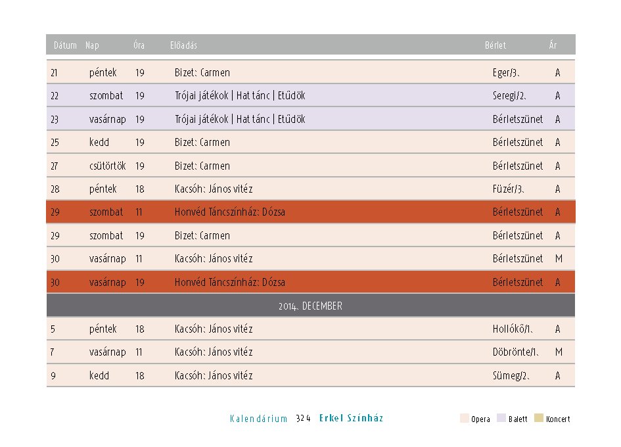The width and height of the screenshot is (621, 447).
Task: Click the Kalendárium footer text
Action: [x=259, y=419]
